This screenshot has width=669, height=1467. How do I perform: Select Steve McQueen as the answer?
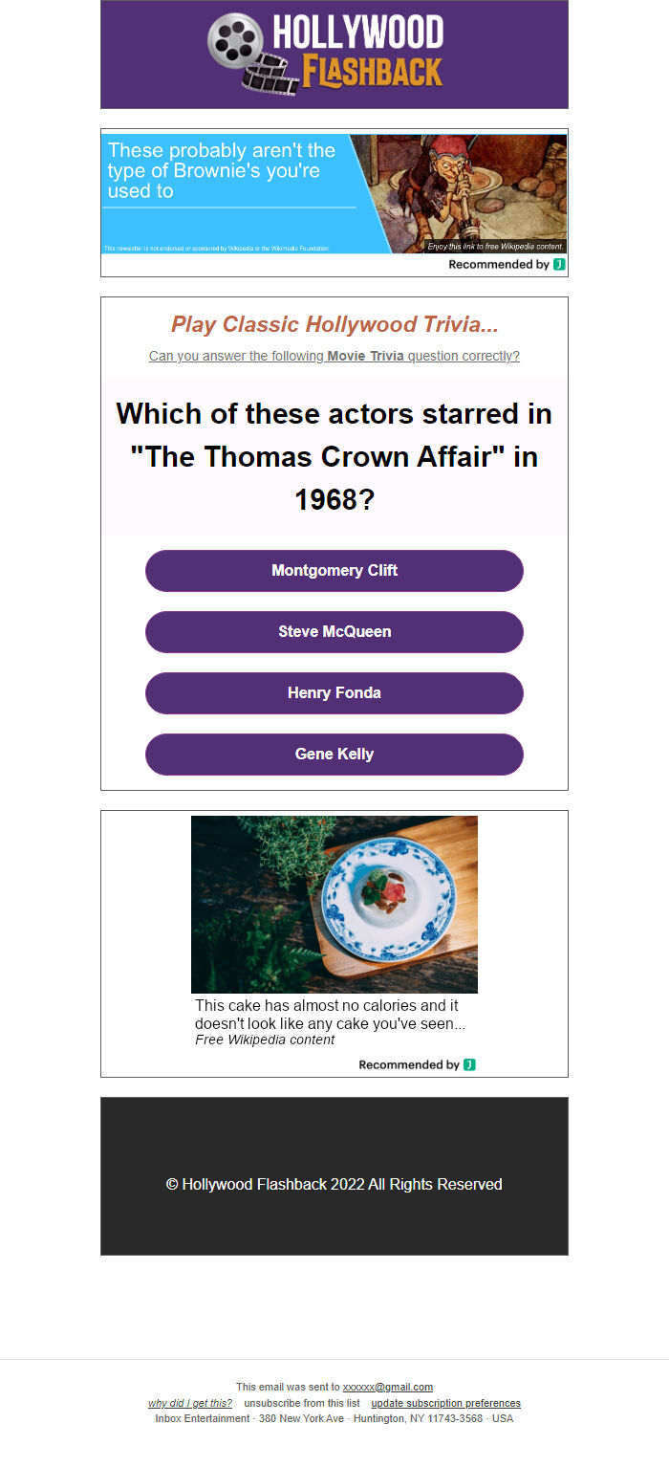334,632
